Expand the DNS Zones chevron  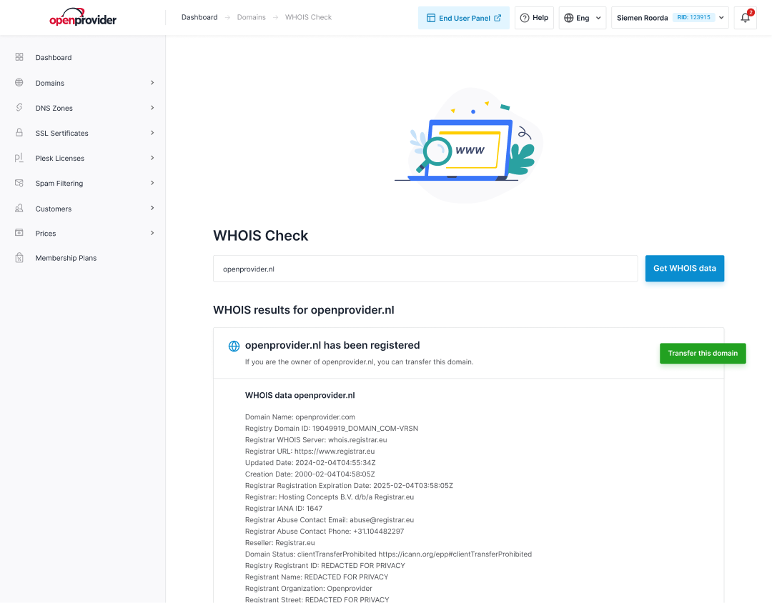pyautogui.click(x=152, y=107)
